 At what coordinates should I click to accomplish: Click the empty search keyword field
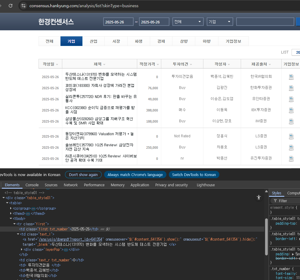click(265, 22)
